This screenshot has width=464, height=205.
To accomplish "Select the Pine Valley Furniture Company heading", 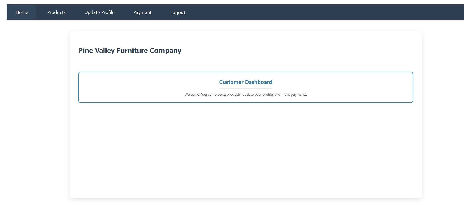I will tap(130, 51).
